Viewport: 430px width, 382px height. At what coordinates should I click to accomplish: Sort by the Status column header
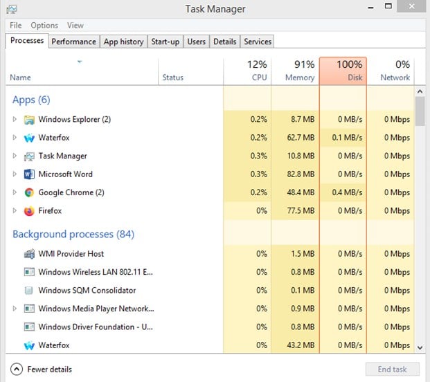point(190,71)
